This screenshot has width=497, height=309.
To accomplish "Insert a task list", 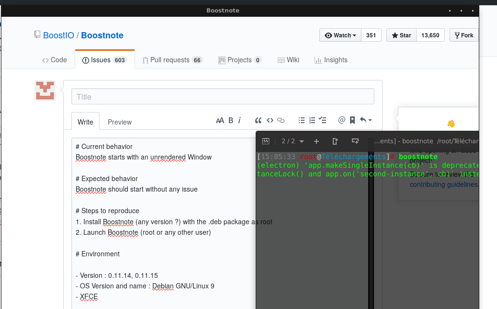I will click(322, 120).
